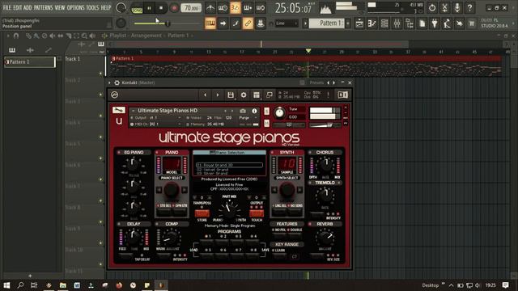The width and height of the screenshot is (518, 291).
Task: Open the OPTIONS menu
Action: click(x=75, y=7)
